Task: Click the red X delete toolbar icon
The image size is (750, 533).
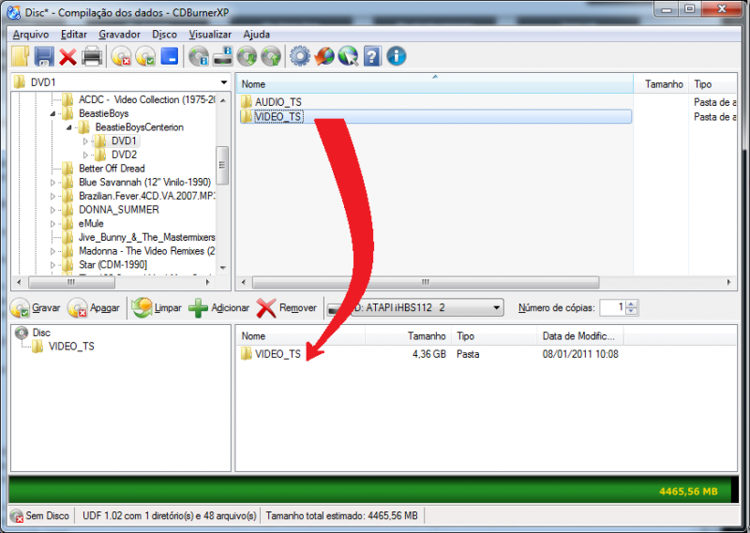Action: tap(67, 57)
